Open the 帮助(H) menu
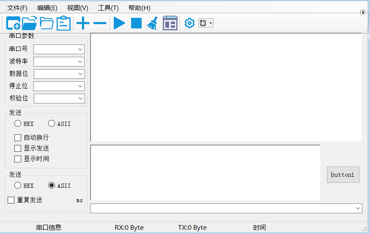Image resolution: width=370 pixels, height=234 pixels. (140, 8)
